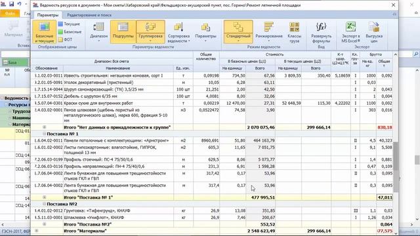Click search magnifier icon in main window
The image size is (420, 236).
pos(415,54)
